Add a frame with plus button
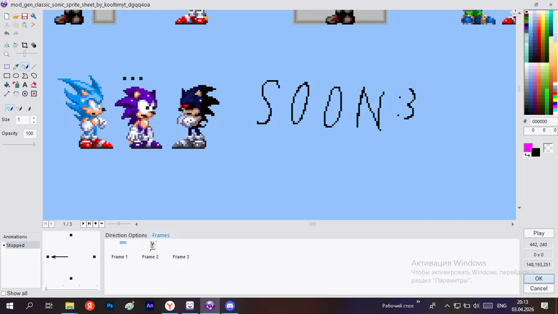 point(95,223)
